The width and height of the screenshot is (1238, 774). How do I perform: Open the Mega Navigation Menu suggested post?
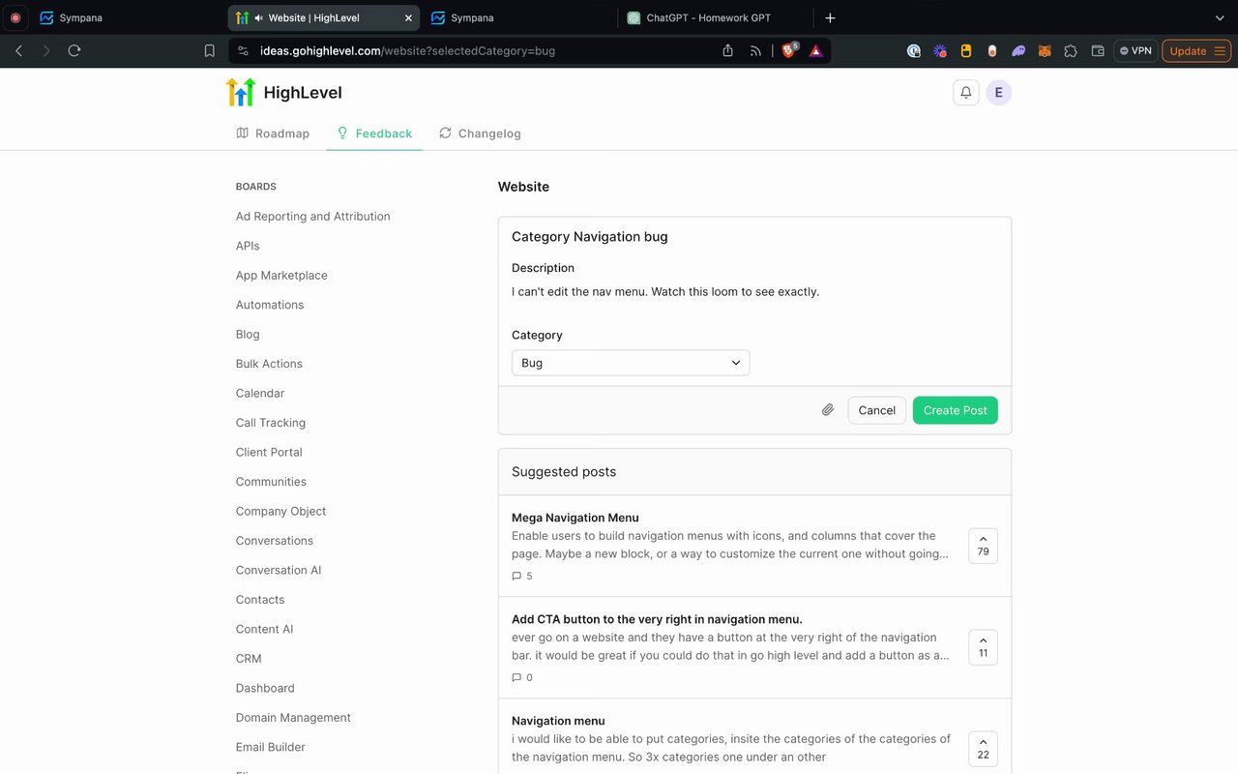[x=575, y=518]
